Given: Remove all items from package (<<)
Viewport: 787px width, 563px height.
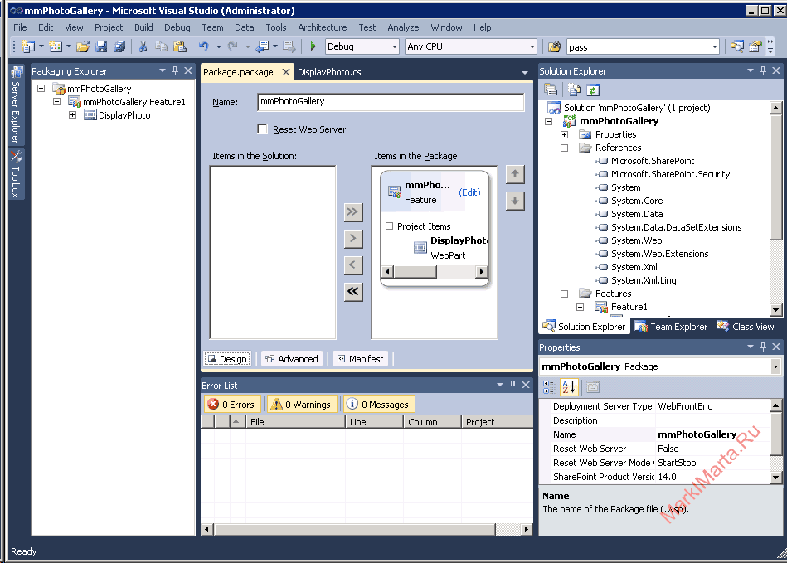Looking at the screenshot, I should 352,292.
